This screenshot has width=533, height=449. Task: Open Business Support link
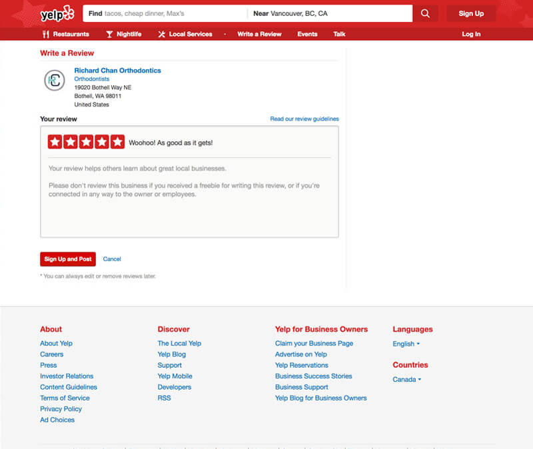click(302, 387)
